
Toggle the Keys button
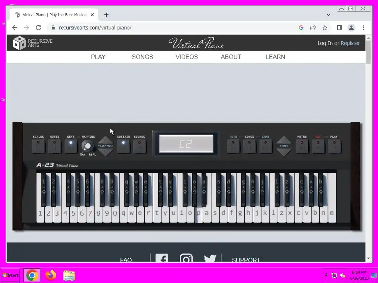[x=71, y=146]
